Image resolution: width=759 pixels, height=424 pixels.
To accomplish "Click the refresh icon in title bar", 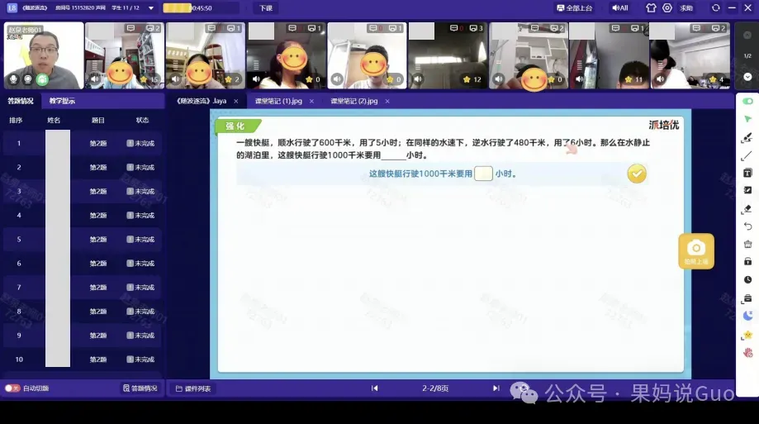I will click(716, 8).
